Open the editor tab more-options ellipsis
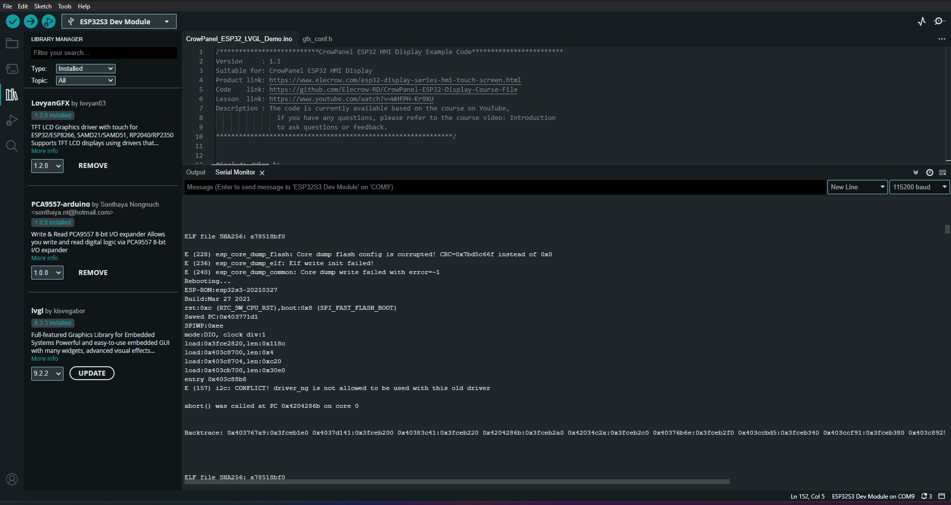The height and width of the screenshot is (505, 951). pos(942,39)
